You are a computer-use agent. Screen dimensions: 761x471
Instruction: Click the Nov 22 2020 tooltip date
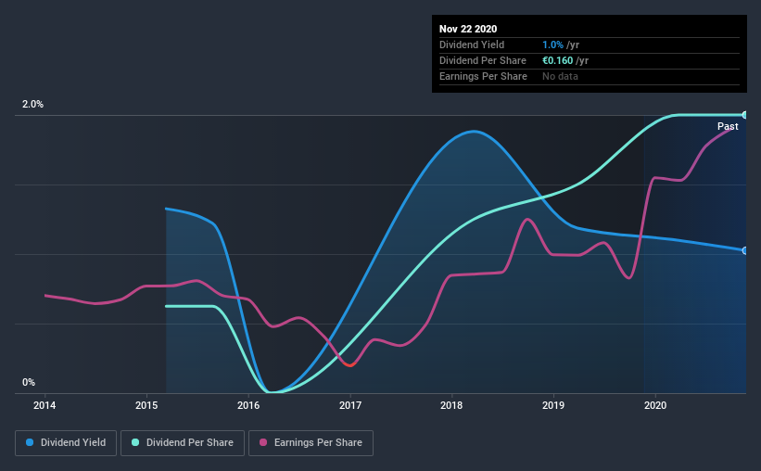[x=468, y=29]
